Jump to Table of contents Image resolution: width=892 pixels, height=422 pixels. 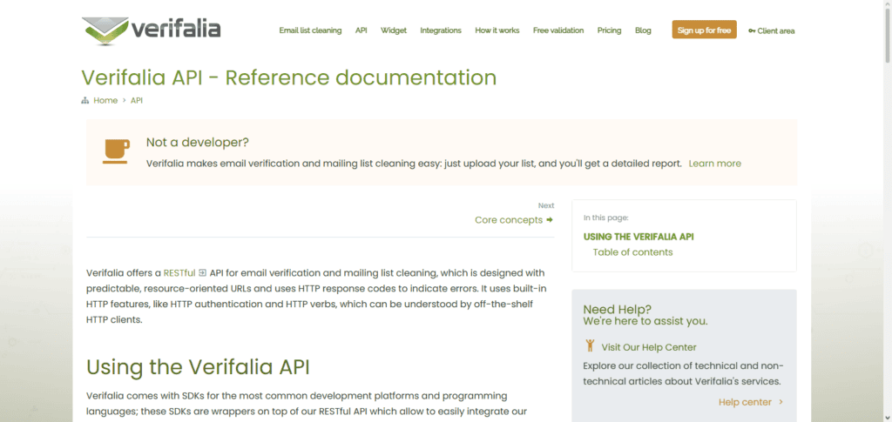coord(632,252)
